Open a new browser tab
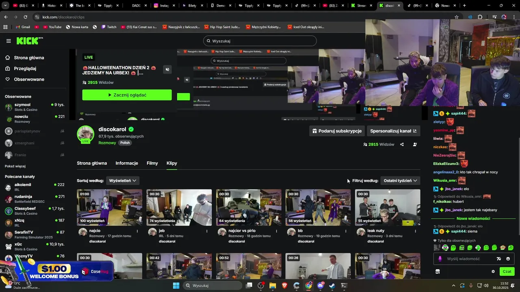The height and width of the screenshot is (292, 520). coord(464,6)
